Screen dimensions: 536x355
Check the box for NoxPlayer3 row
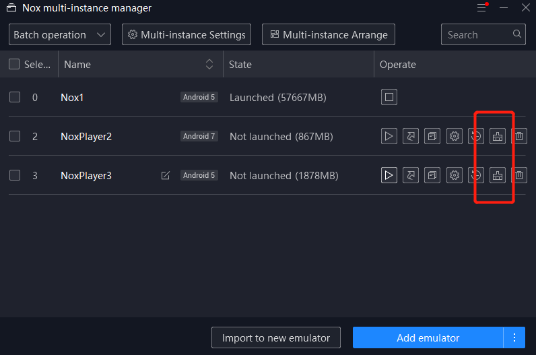[15, 175]
